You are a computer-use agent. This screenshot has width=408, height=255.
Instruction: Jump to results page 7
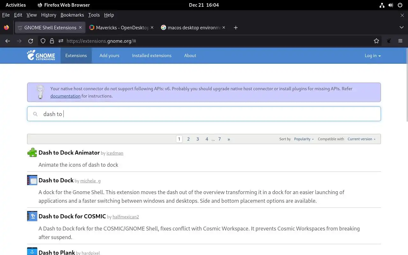(220, 139)
